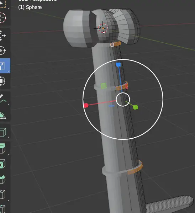Expand the Extrude Region tool's sub-tool arrow
The image size is (195, 213).
pyautogui.click(x=9, y=154)
